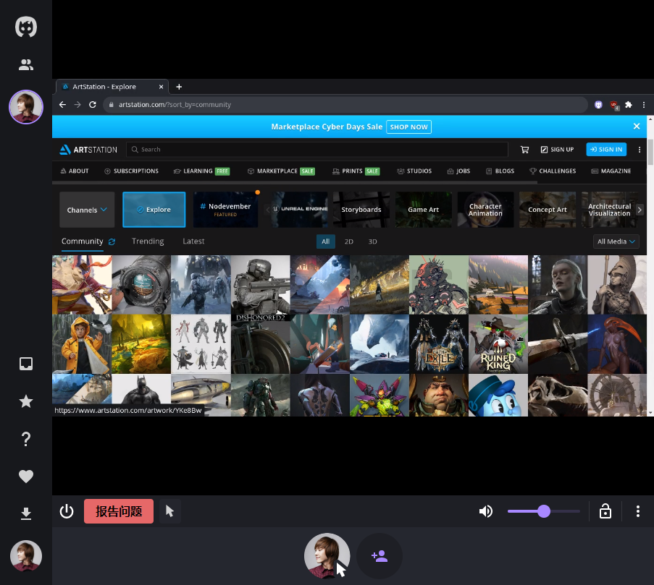The image size is (654, 585).
Task: Click the star favorites icon
Action: click(x=26, y=401)
